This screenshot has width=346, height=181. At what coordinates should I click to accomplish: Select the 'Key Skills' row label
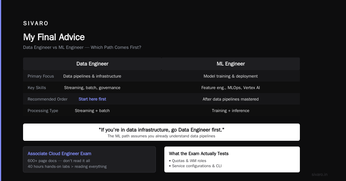[x=37, y=88]
